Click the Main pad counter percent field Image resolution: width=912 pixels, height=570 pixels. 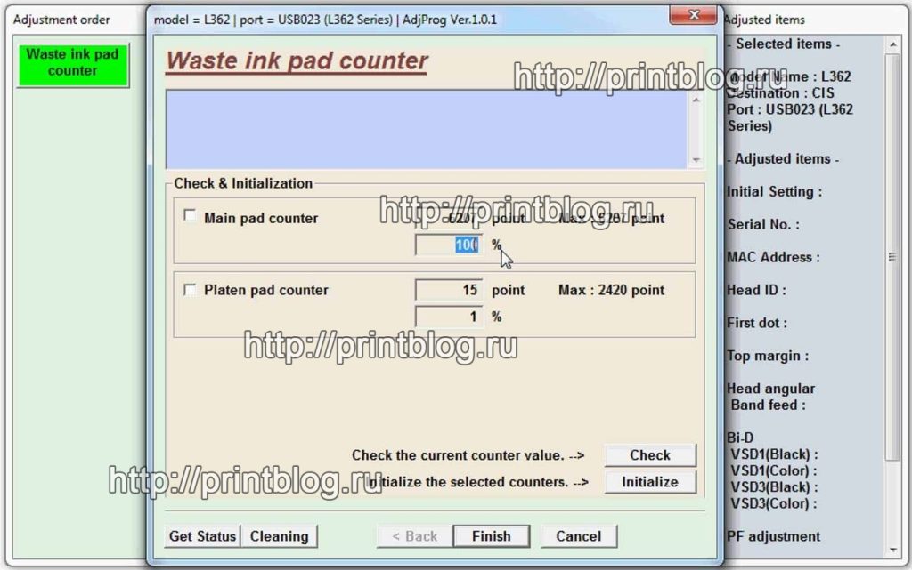449,245
